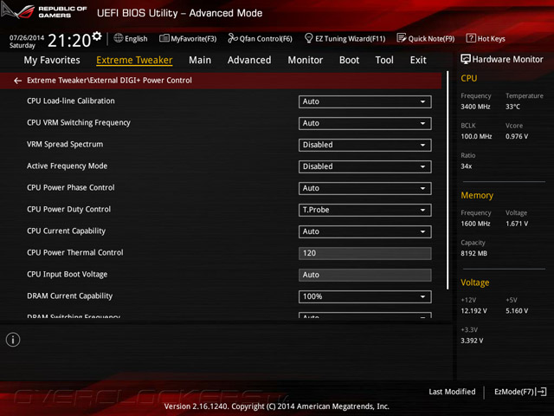Open the Exit tab

(418, 60)
